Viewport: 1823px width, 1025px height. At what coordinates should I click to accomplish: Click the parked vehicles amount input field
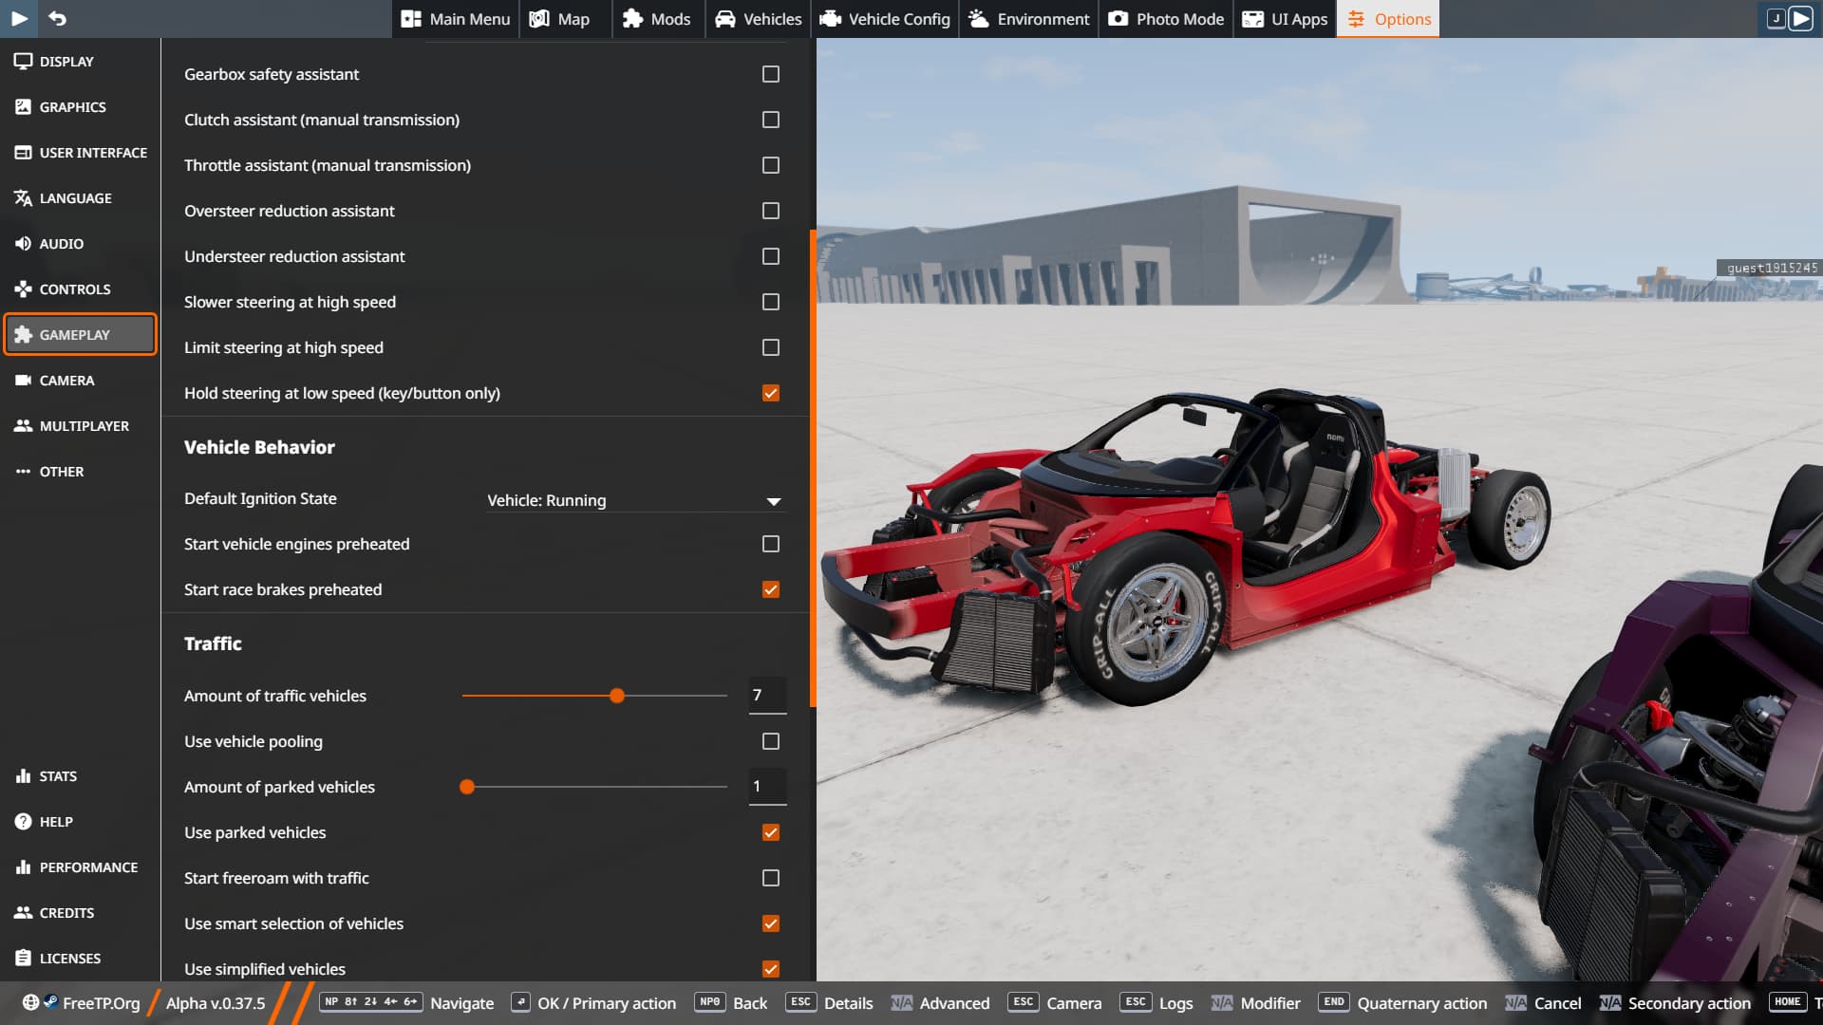pyautogui.click(x=767, y=787)
